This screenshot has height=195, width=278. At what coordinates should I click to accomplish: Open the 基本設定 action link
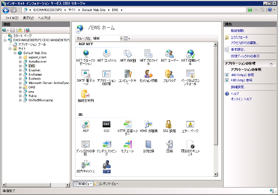tap(238, 50)
